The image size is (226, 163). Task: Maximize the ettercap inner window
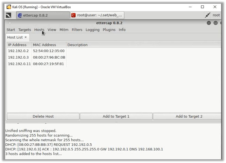tap(215, 23)
